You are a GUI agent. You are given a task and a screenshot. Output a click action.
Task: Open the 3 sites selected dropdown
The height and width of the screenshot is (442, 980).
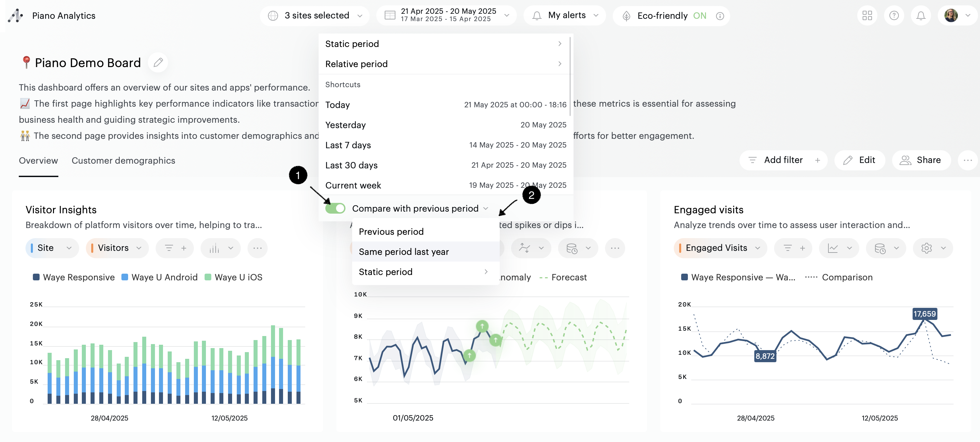point(315,16)
